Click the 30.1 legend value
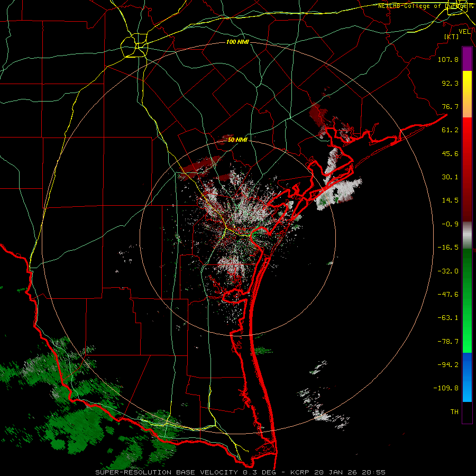Image resolution: width=476 pixels, height=476 pixels. point(450,177)
